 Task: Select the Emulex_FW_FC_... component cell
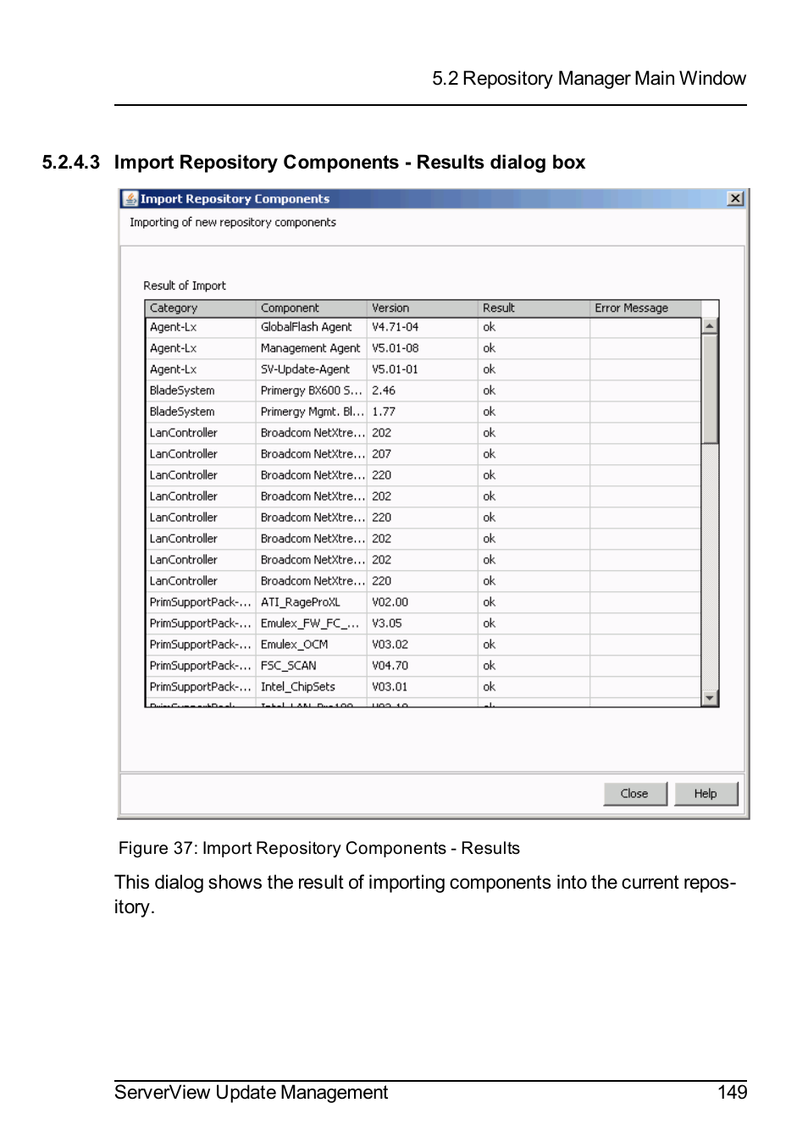tap(312, 623)
